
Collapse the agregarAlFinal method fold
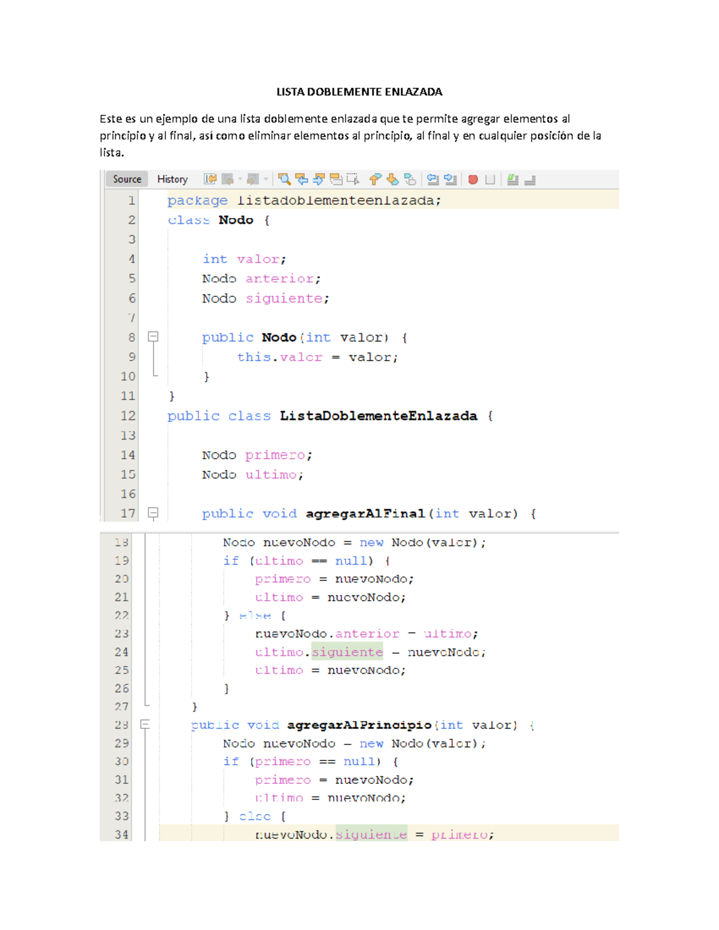click(x=153, y=513)
